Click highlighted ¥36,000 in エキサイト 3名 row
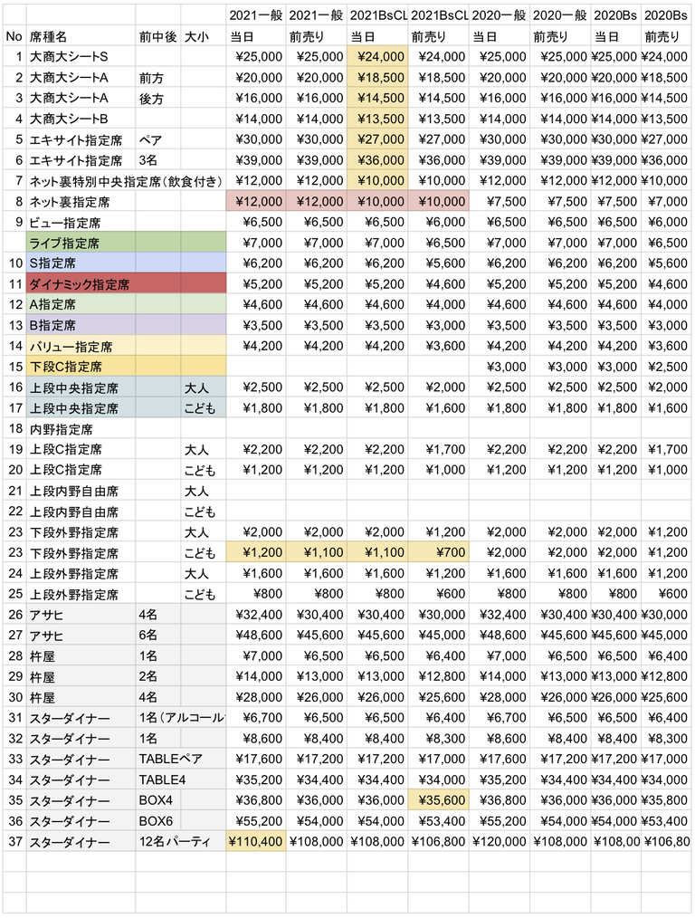Image resolution: width=695 pixels, height=918 pixels. pyautogui.click(x=378, y=160)
